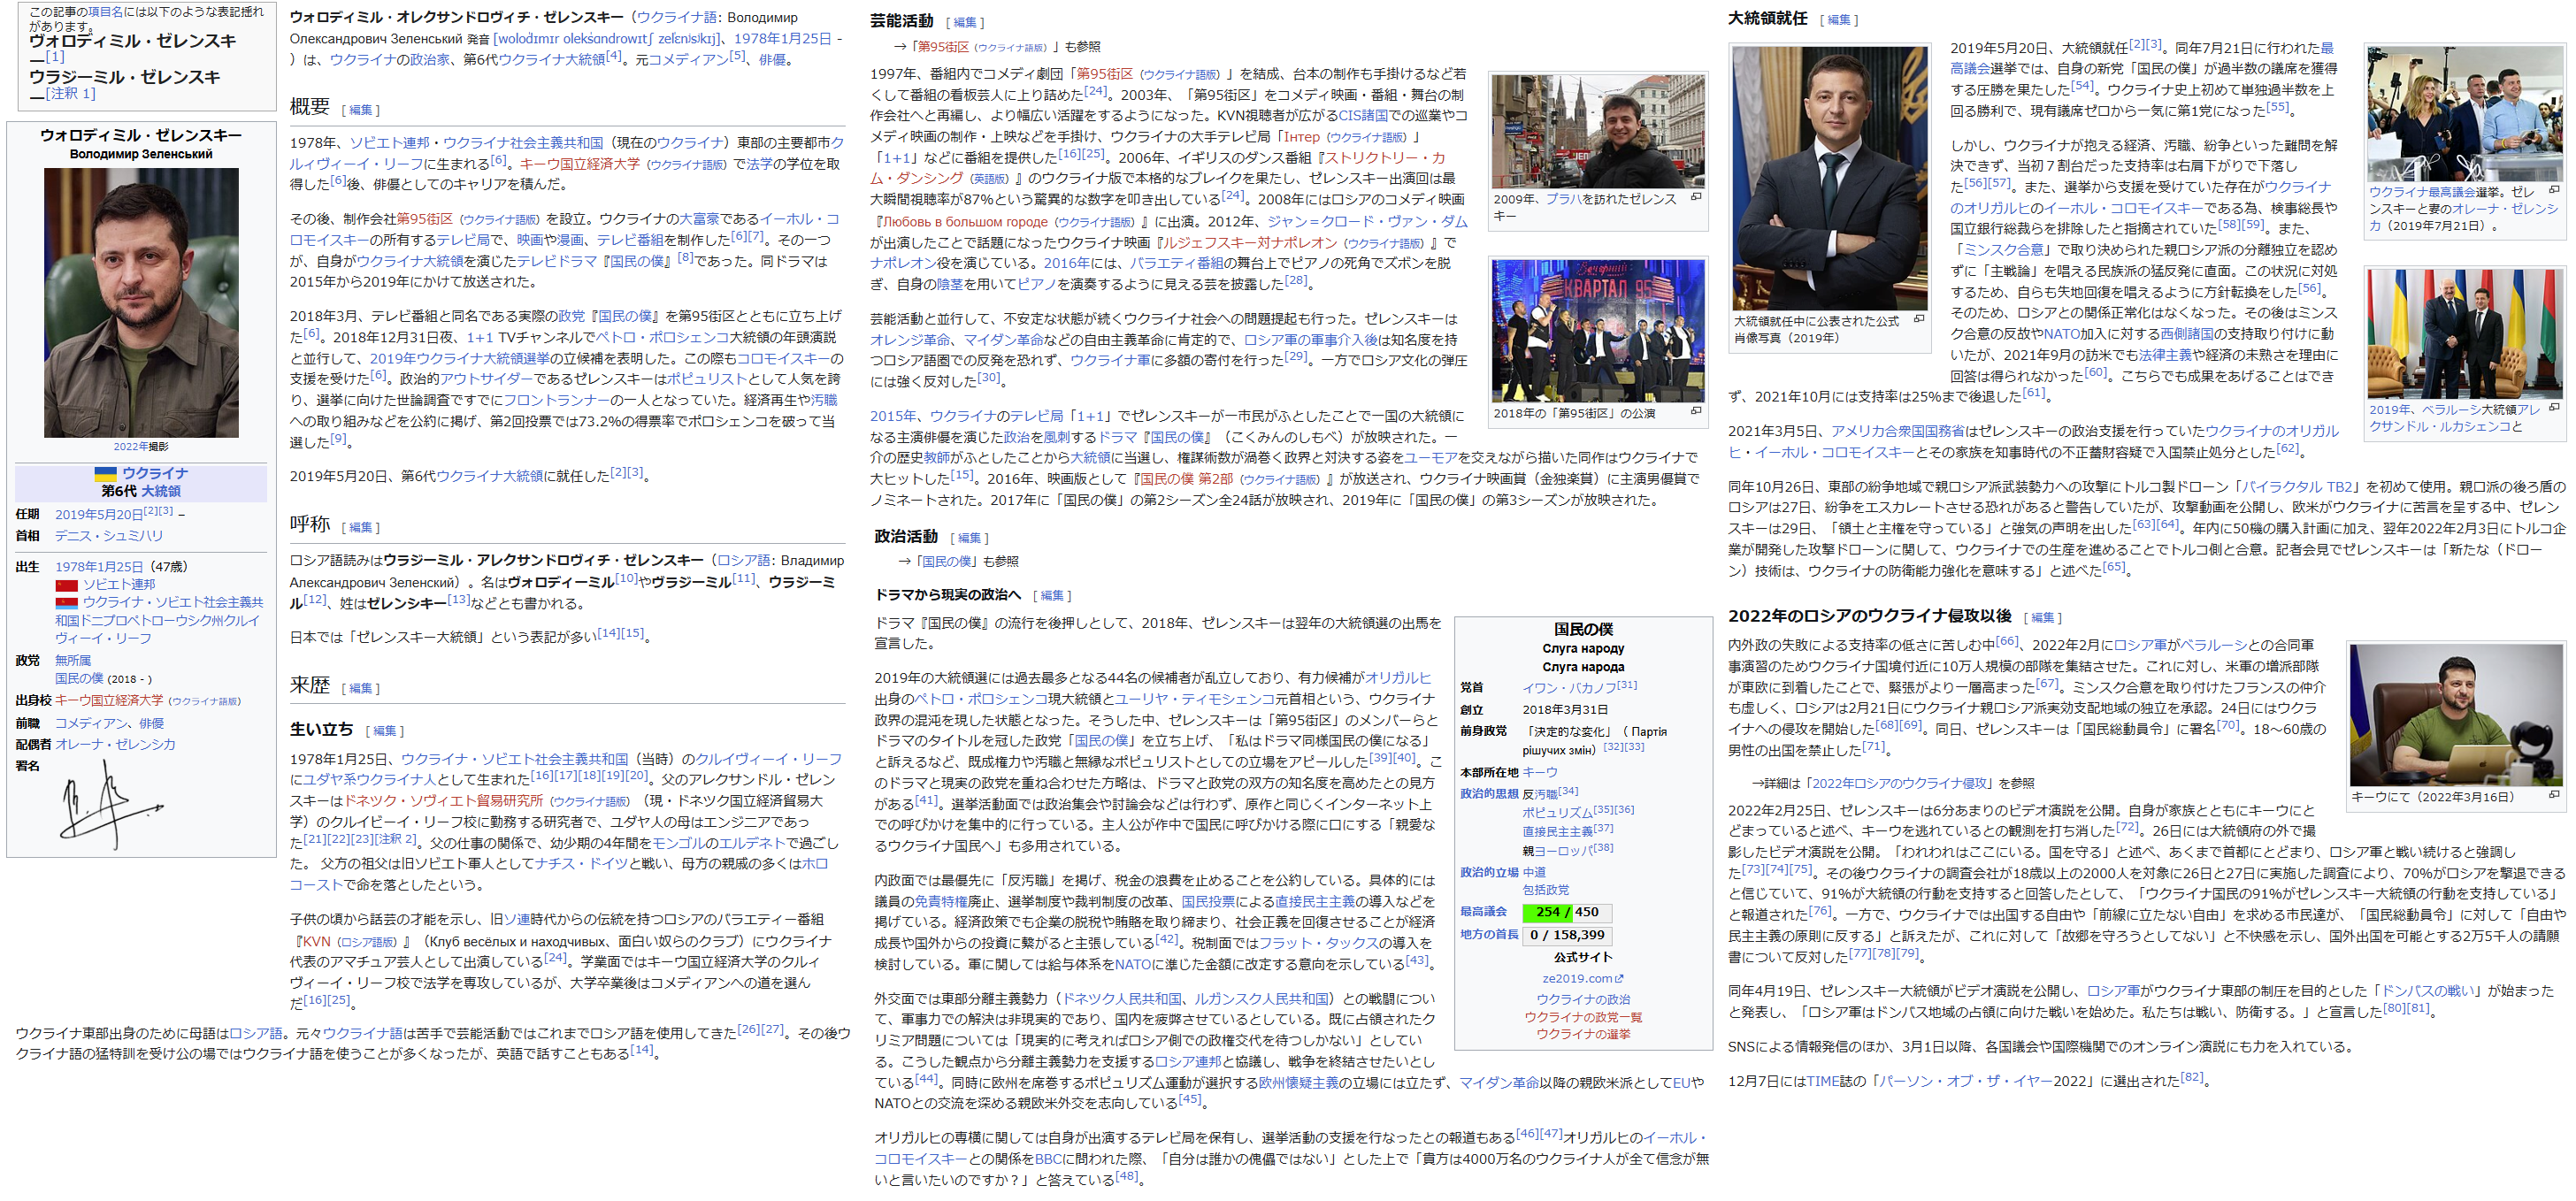Open 編集 link beside 芸能活動 heading
The image size is (2576, 1201).
[964, 22]
